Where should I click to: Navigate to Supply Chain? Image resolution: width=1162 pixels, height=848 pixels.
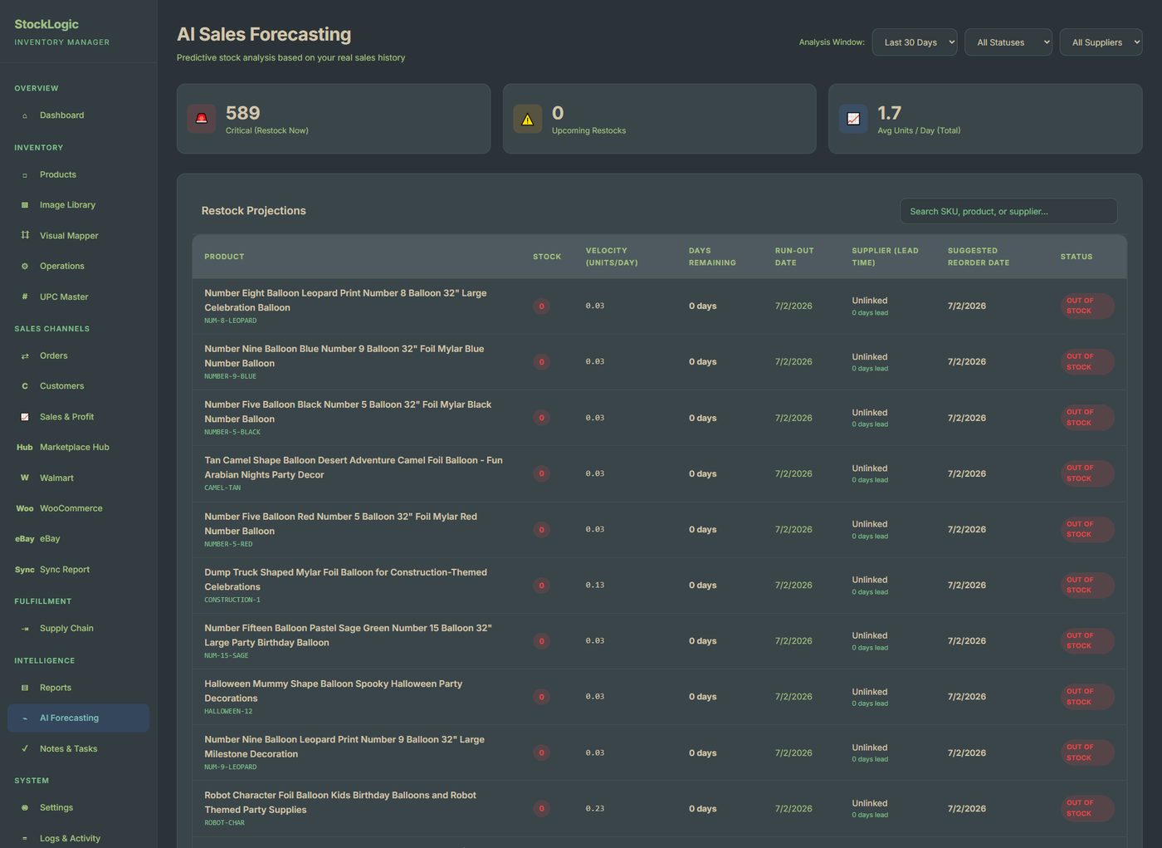(x=78, y=629)
